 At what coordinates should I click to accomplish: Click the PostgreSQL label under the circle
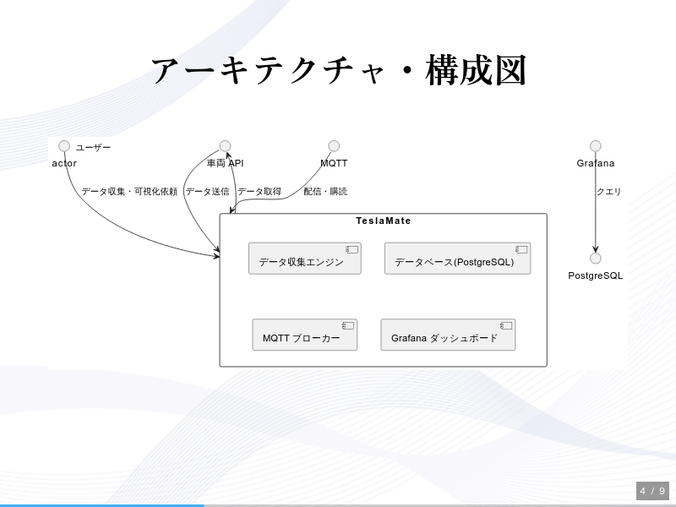click(596, 276)
